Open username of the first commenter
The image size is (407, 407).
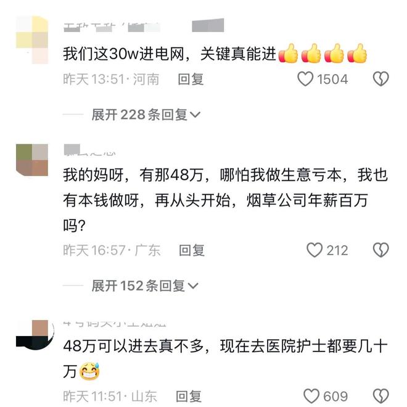(112, 27)
